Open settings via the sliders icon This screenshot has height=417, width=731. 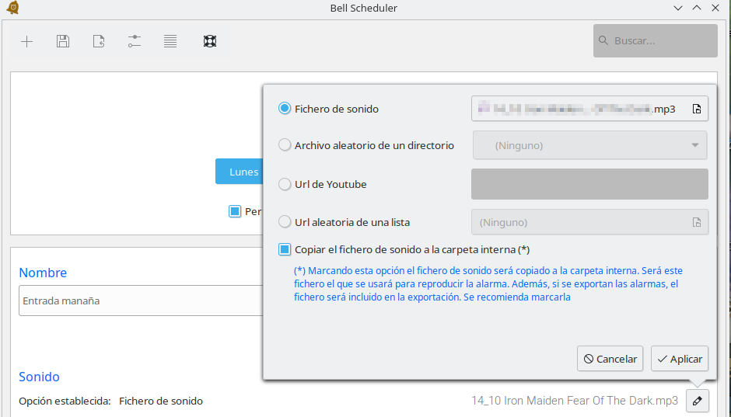pyautogui.click(x=135, y=42)
